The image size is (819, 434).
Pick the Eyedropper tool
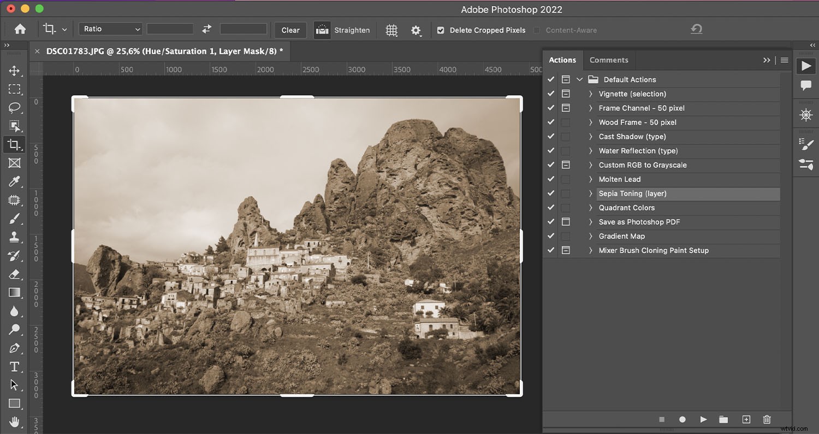[15, 181]
